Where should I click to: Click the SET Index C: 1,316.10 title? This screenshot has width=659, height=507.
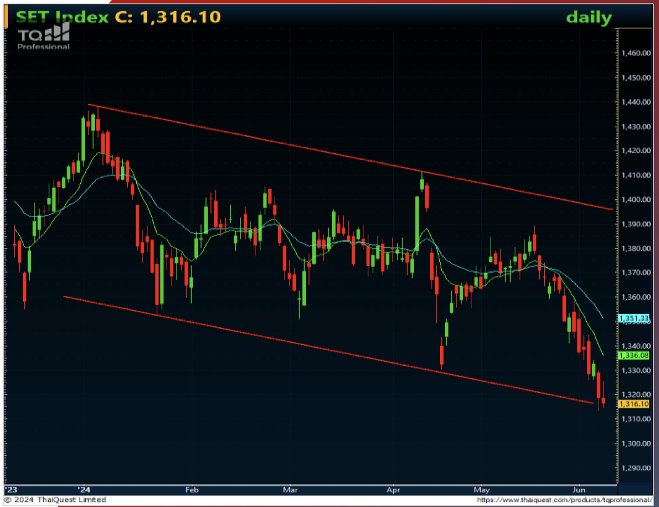[118, 17]
